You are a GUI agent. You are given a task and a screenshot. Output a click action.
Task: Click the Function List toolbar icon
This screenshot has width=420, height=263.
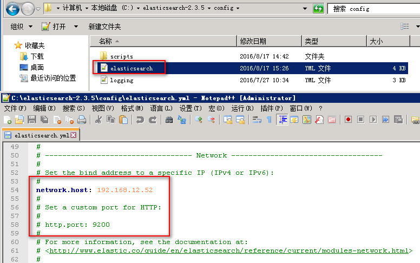[319, 120]
